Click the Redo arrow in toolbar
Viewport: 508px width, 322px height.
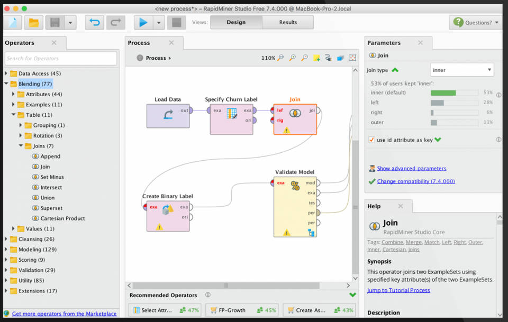pyautogui.click(x=115, y=22)
